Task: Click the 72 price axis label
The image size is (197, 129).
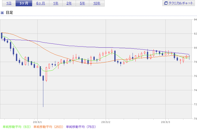Action: 195,104
